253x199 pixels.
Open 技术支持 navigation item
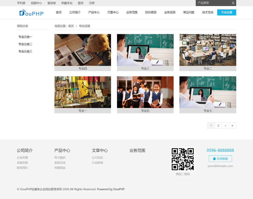(x=208, y=12)
